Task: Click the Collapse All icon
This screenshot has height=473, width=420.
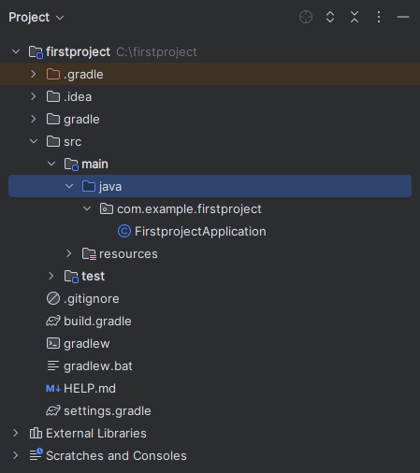Action: pos(355,17)
